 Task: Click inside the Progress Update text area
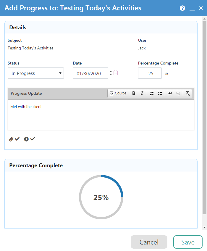[x=101, y=115]
